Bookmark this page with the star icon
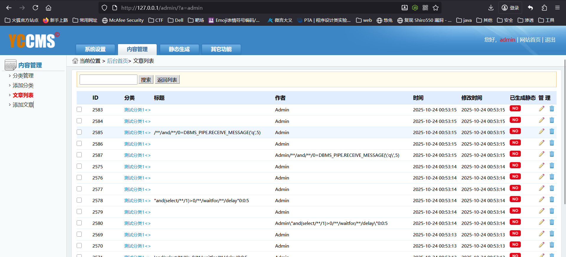This screenshot has height=257, width=566. pos(436,8)
